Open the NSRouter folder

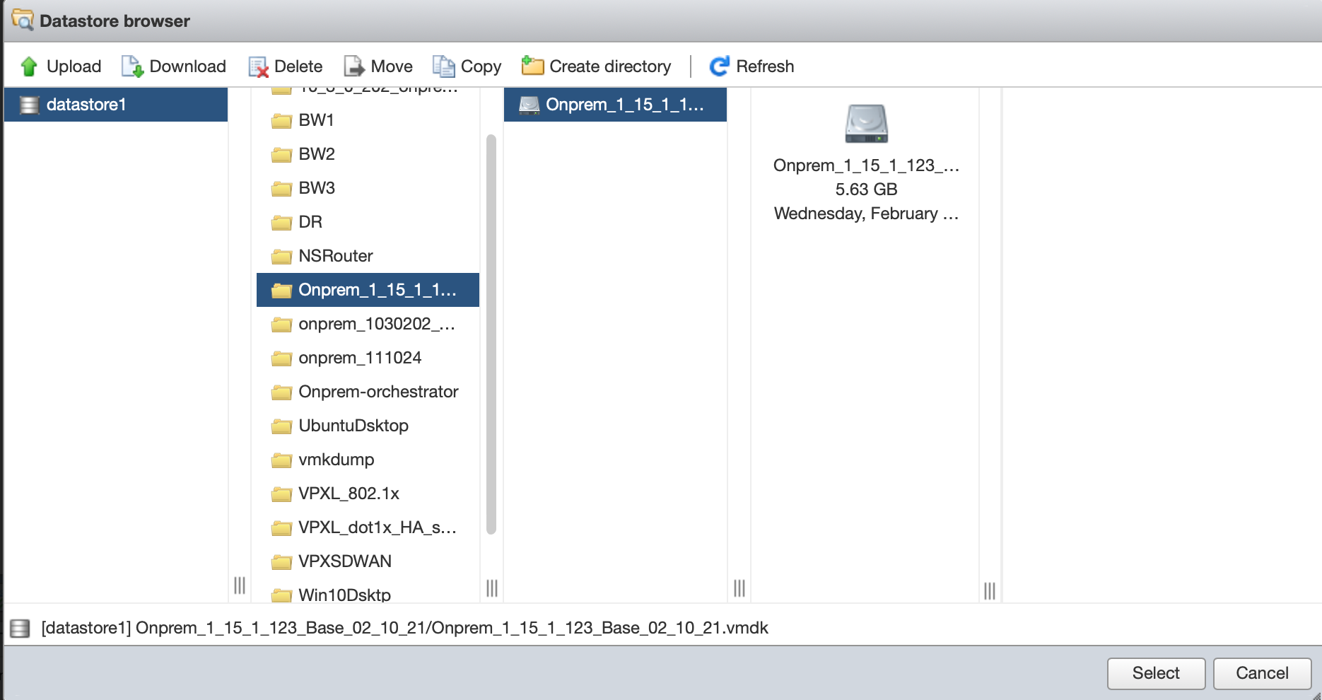(x=368, y=256)
